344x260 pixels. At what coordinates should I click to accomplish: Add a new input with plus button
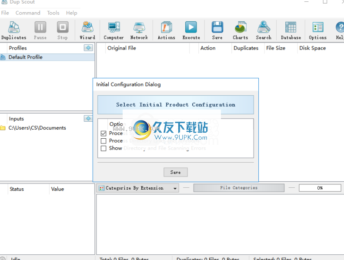click(x=88, y=119)
